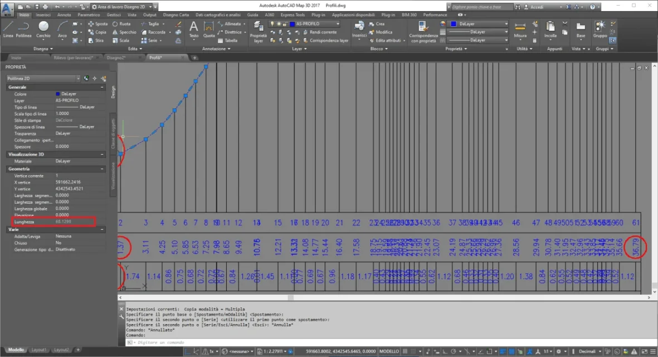Choose the Arco arc tool

coord(62,30)
